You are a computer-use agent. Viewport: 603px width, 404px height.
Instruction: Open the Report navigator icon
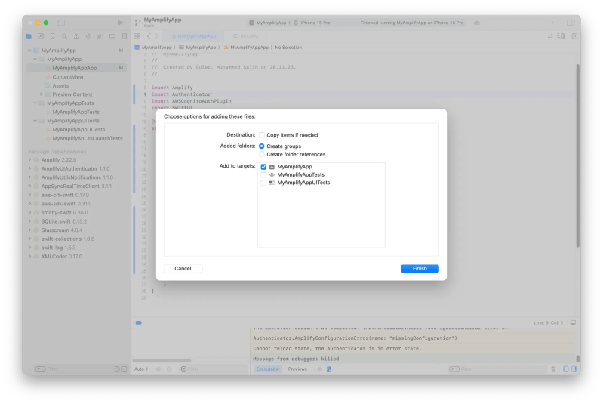[125, 36]
